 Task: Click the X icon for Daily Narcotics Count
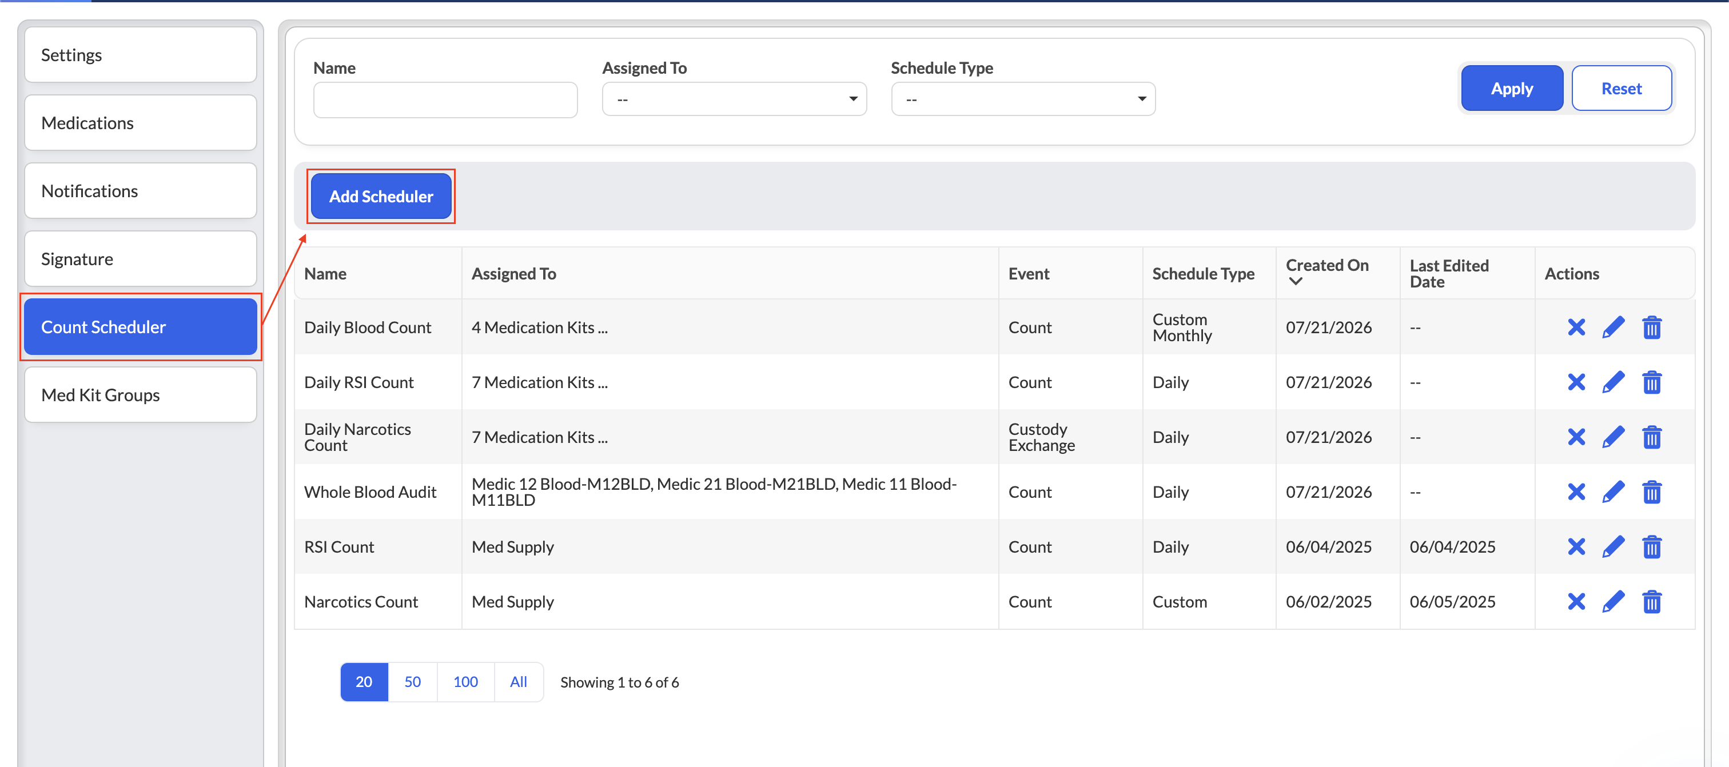1576,438
